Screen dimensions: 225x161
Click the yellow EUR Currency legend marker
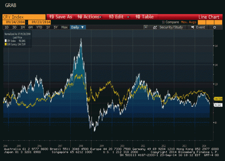[5, 44]
